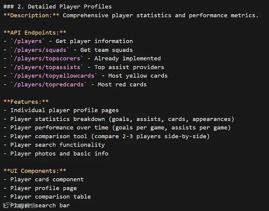The height and width of the screenshot is (211, 269).
Task: Click the "Player card component" line
Action: (x=47, y=179)
